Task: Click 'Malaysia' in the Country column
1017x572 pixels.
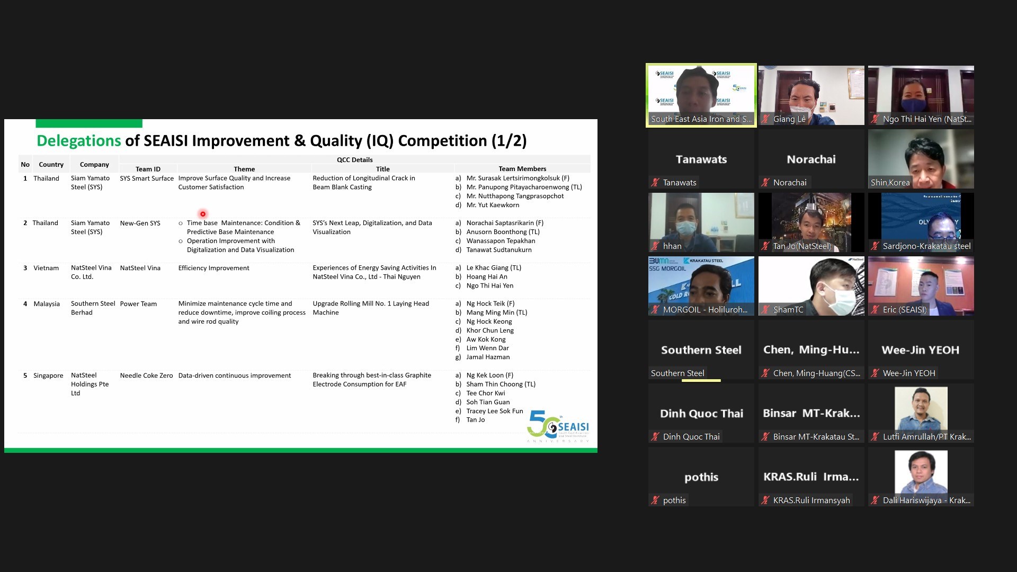Action: coord(47,304)
